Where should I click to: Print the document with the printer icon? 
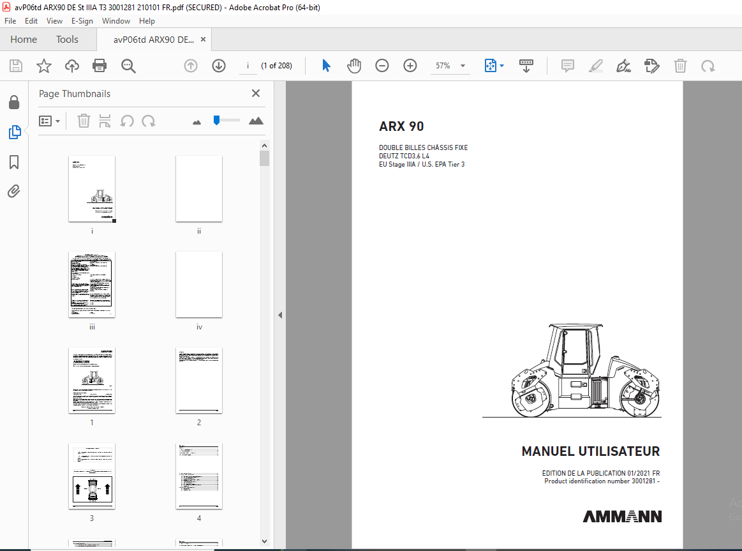(x=100, y=66)
